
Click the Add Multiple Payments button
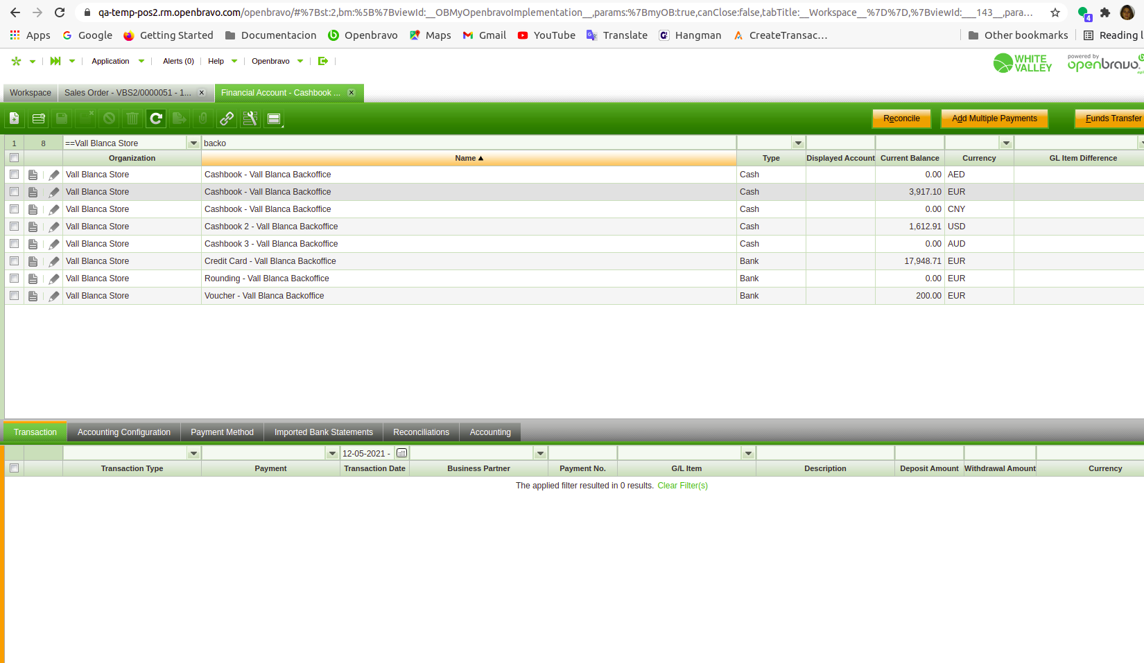995,118
